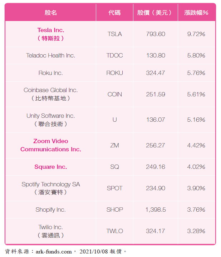The height and width of the screenshot is (257, 221).
Task: Click the TSLA ticker code
Action: (x=114, y=34)
